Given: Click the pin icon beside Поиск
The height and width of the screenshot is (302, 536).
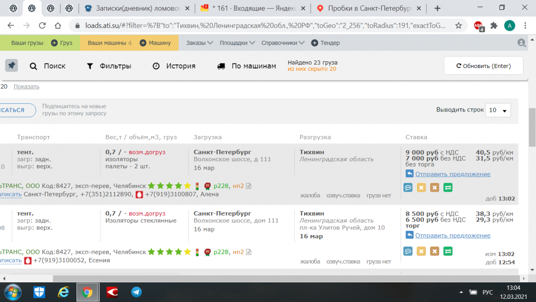Looking at the screenshot, I should click(12, 66).
